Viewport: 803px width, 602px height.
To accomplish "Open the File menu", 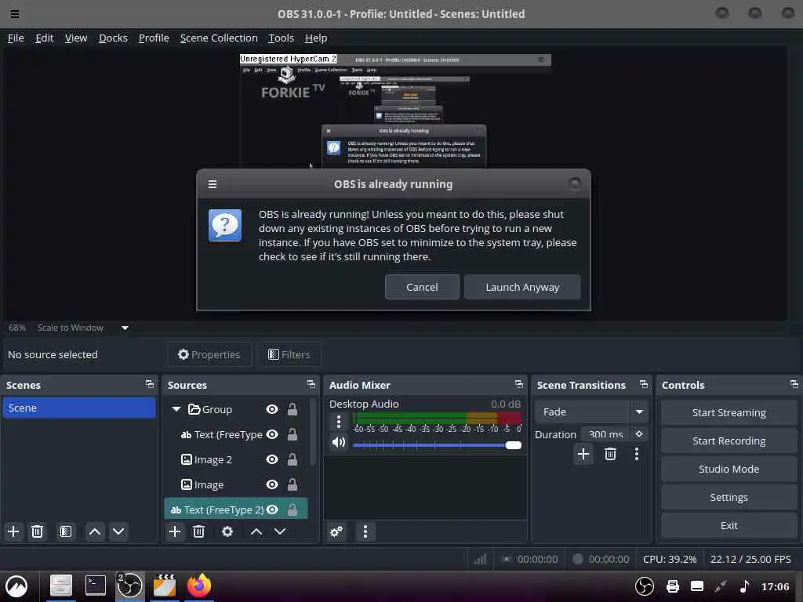I will click(16, 38).
